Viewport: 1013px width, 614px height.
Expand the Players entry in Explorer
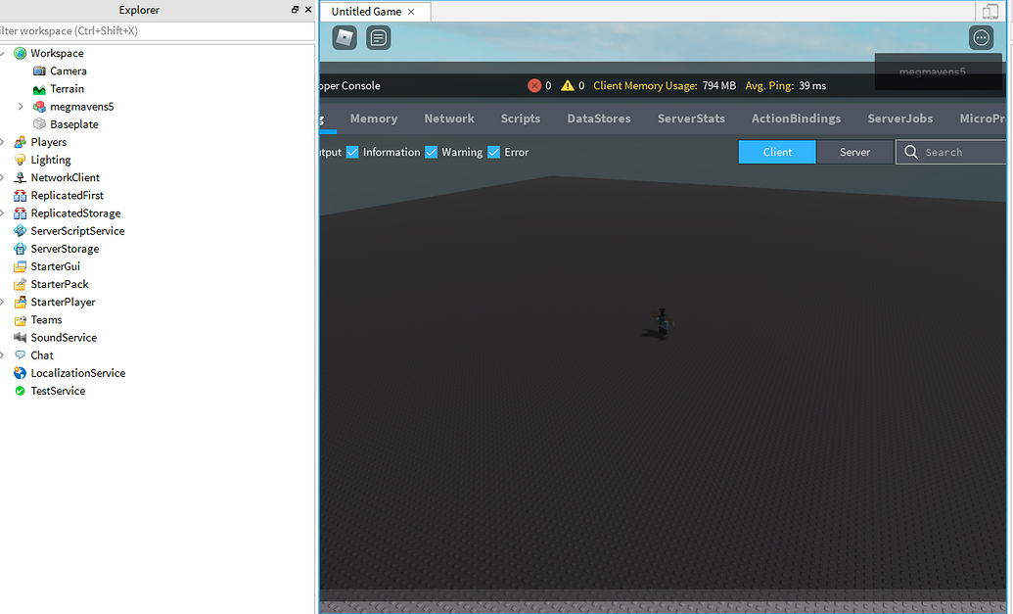[2, 141]
